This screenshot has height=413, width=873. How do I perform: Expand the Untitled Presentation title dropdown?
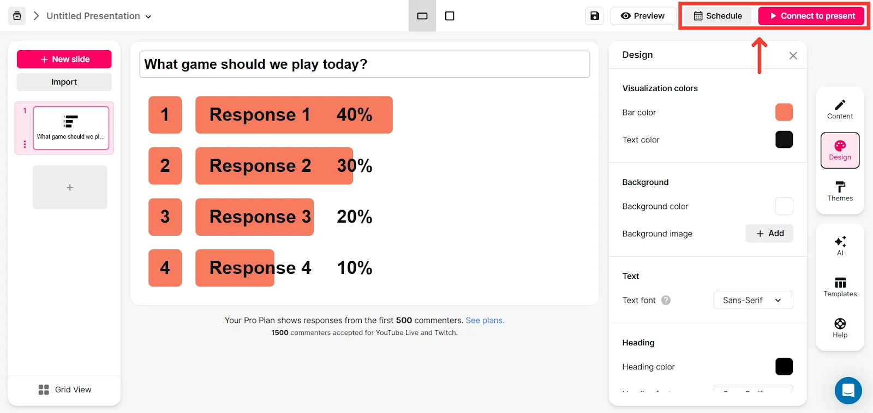[x=148, y=16]
